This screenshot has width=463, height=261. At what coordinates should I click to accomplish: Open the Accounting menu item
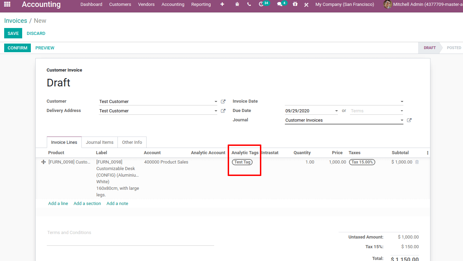tap(173, 4)
